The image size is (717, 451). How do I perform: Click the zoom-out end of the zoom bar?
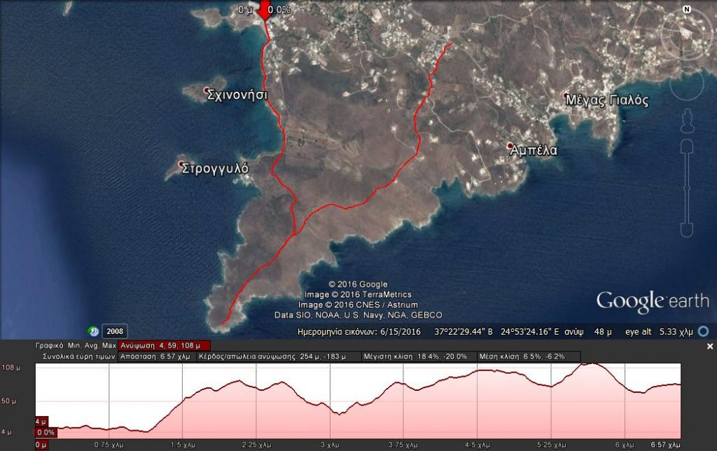click(x=687, y=230)
